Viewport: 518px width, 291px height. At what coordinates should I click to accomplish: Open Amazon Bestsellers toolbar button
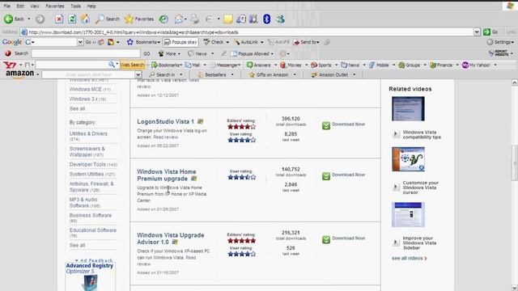click(x=212, y=75)
